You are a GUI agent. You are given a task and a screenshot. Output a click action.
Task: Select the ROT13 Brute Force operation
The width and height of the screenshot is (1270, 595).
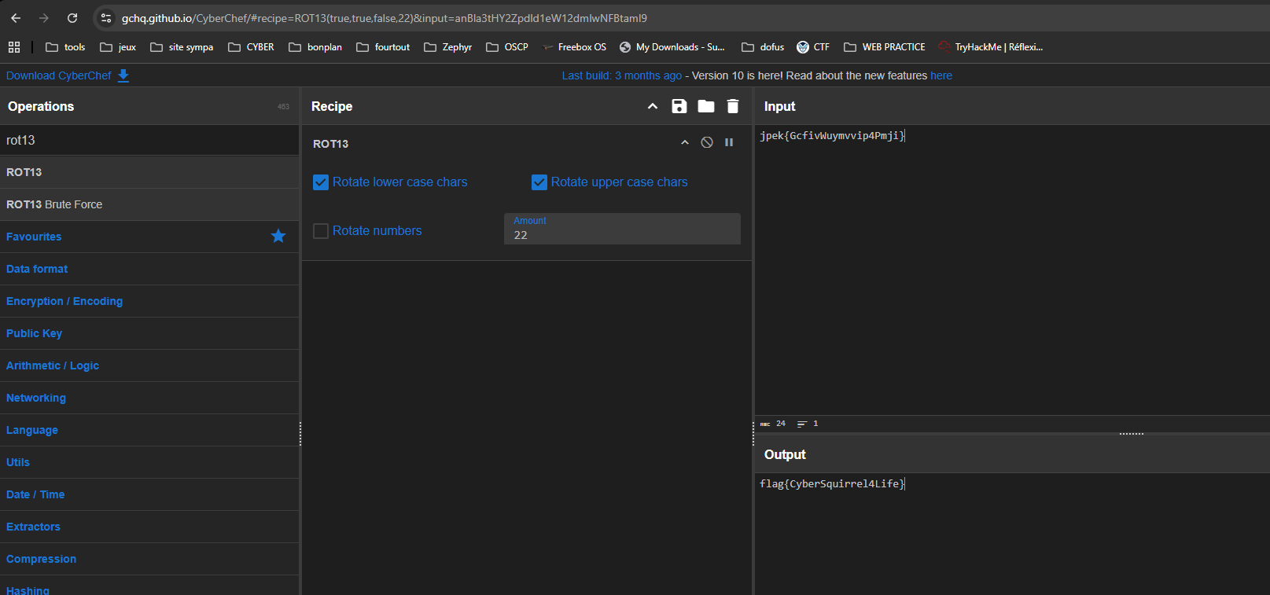pos(149,204)
